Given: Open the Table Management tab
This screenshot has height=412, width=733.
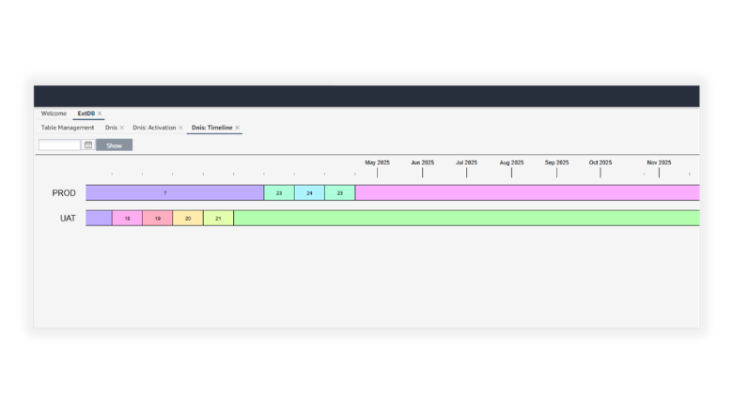Looking at the screenshot, I should pyautogui.click(x=68, y=128).
